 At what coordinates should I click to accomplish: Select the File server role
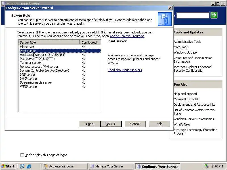tap(60, 47)
